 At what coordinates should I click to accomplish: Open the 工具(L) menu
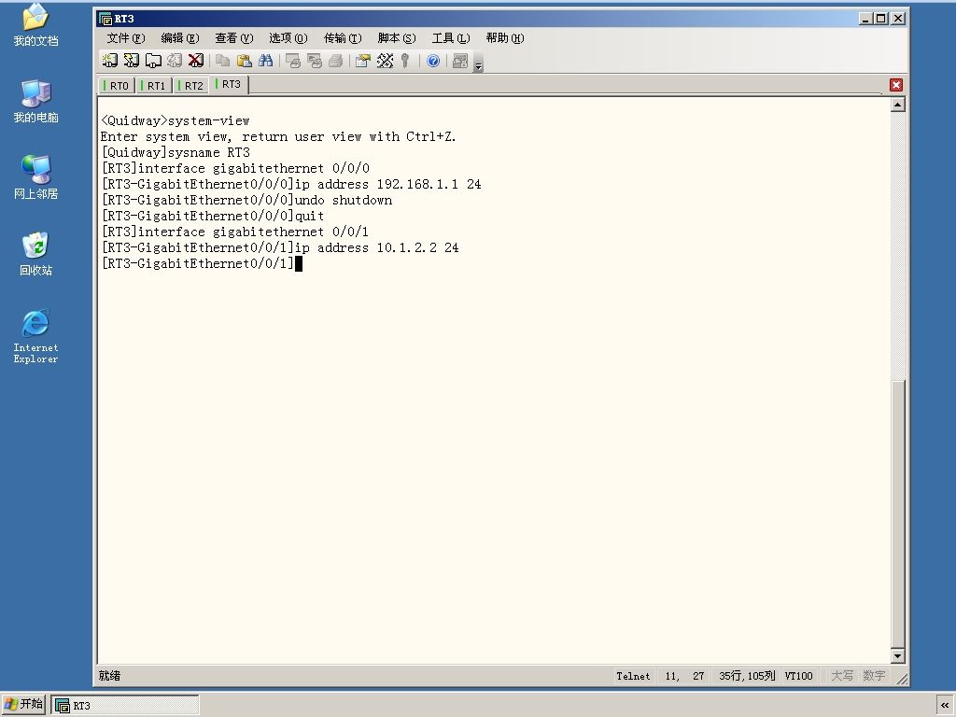451,37
